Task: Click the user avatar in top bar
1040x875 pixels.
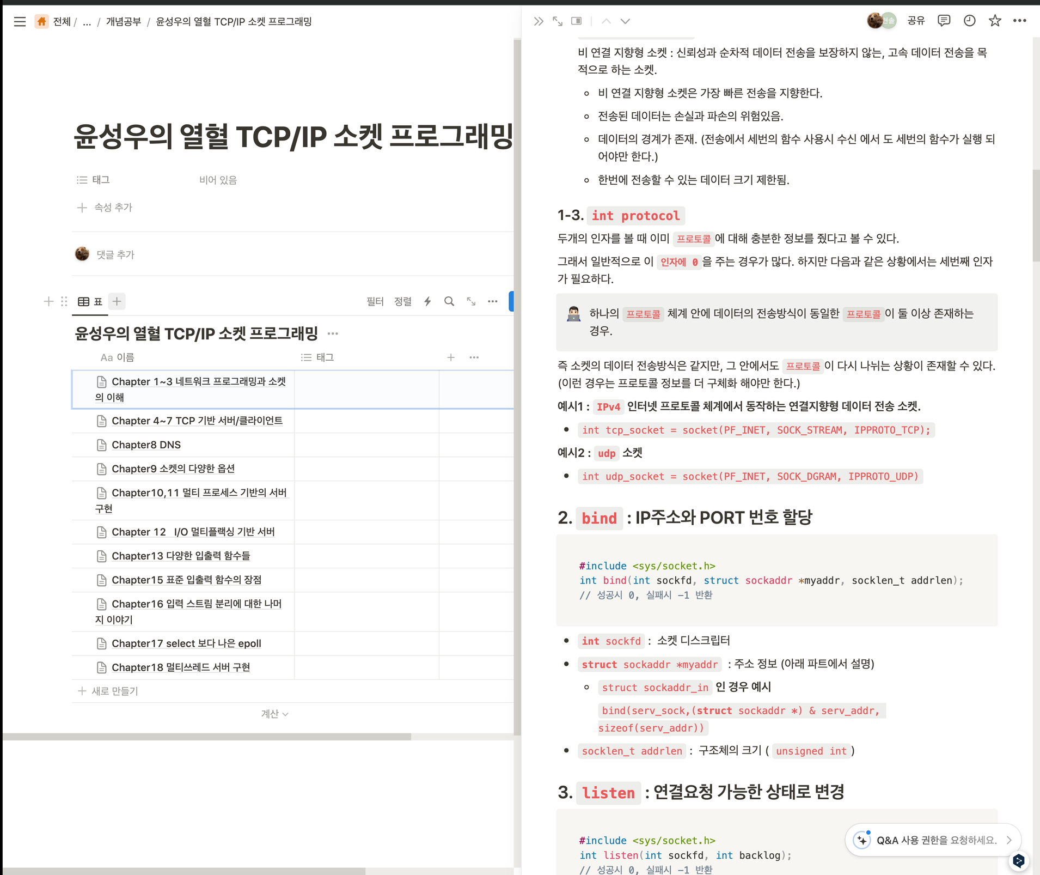Action: point(876,21)
